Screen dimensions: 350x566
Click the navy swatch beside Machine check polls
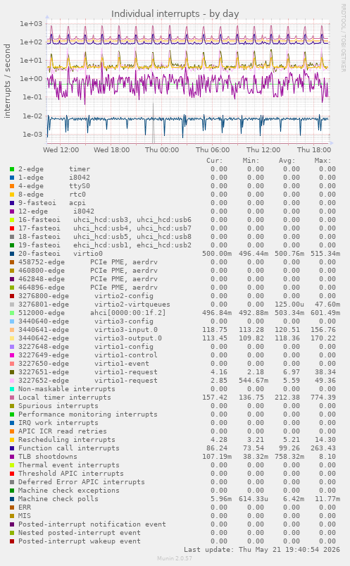(12, 499)
